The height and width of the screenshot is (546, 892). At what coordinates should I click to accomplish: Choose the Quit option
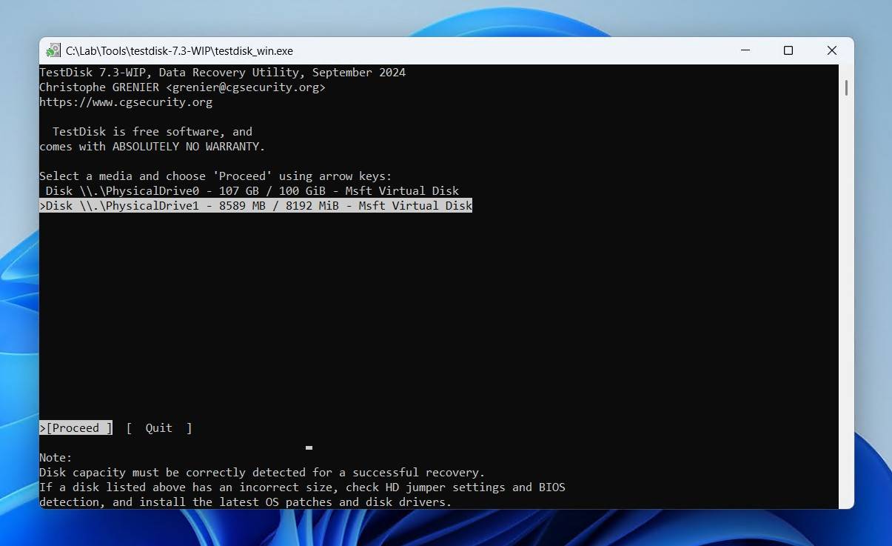(x=158, y=428)
